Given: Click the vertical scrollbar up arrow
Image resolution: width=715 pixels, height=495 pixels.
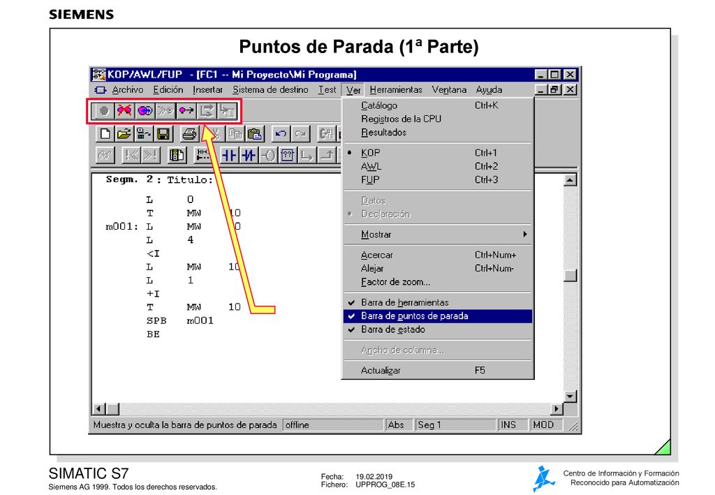Looking at the screenshot, I should [x=570, y=180].
